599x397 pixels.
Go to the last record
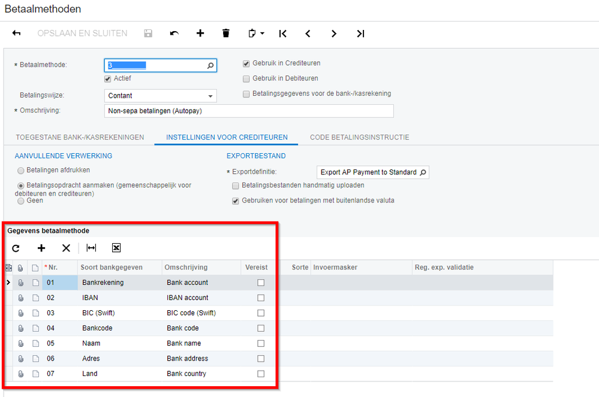360,34
